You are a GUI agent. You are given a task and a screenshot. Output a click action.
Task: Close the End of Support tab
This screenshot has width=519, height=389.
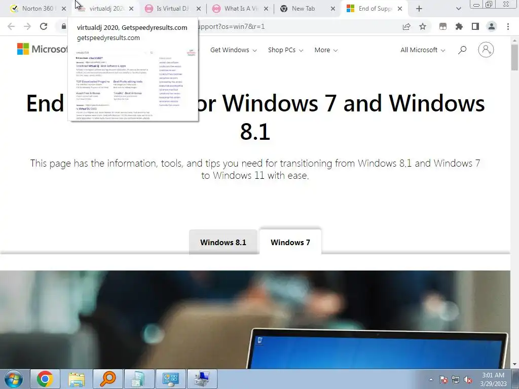pyautogui.click(x=400, y=9)
